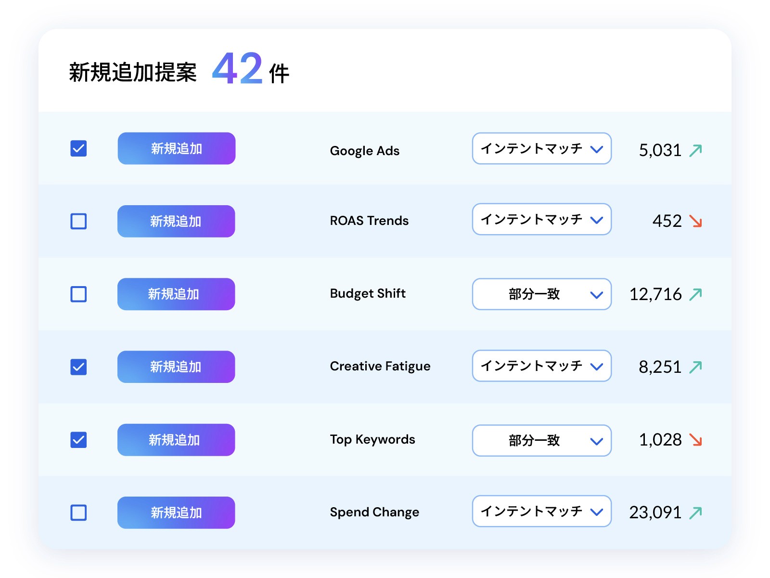This screenshot has height=578, width=770.
Task: Click 新規追加 beside Creative Fatigue
Action: pyautogui.click(x=176, y=367)
